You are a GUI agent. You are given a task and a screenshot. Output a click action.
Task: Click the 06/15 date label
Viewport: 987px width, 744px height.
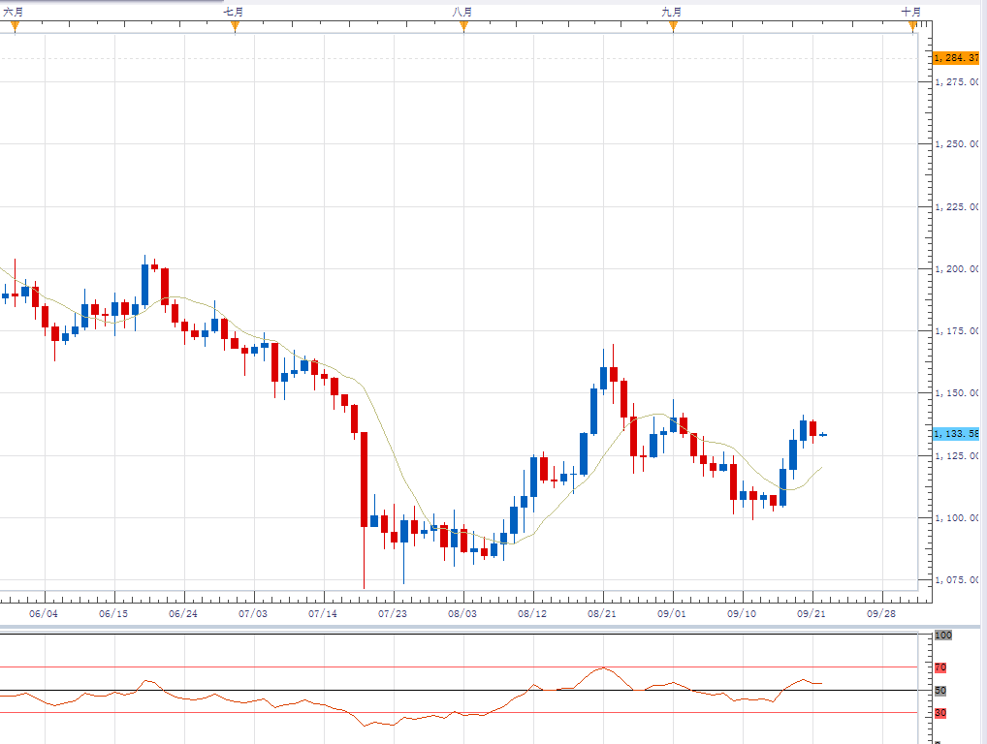[113, 613]
